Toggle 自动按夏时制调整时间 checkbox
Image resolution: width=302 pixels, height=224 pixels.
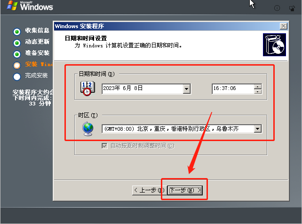click(x=104, y=146)
